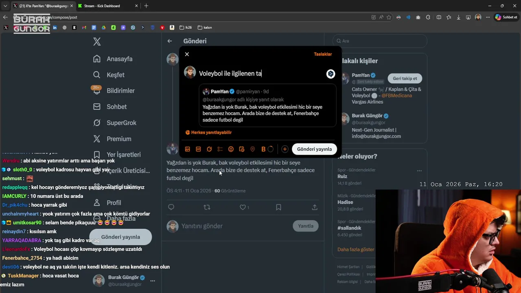Image resolution: width=521 pixels, height=293 pixels.
Task: Open more options for Ruiz trend
Action: click(419, 171)
